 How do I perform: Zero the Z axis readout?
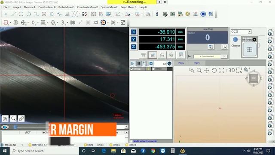click(x=134, y=46)
